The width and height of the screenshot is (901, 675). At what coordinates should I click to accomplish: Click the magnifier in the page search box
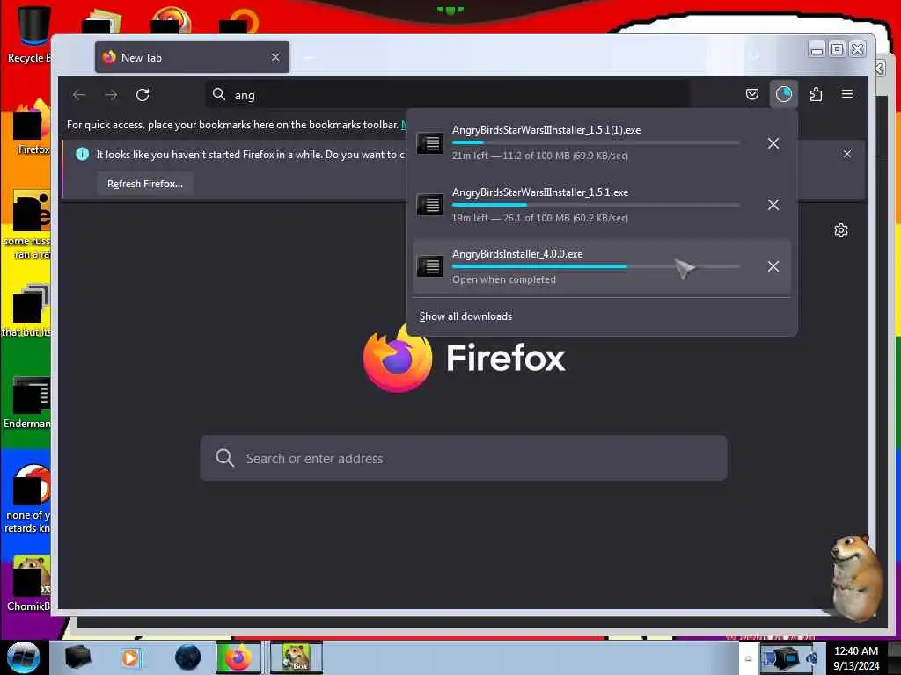224,457
